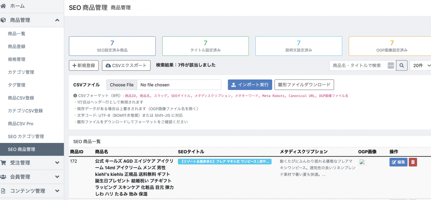The image size is (431, 200).
Task: Click the SEO設定済み商品 stat card
Action: 112,46
